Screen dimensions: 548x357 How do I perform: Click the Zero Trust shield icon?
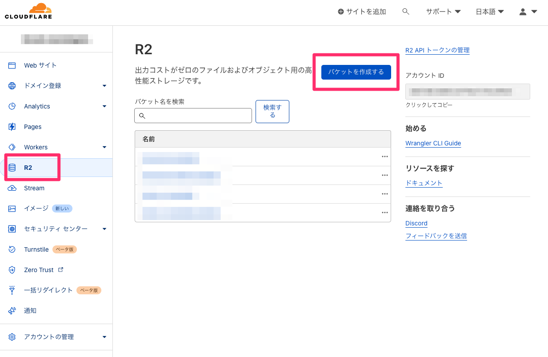point(12,270)
